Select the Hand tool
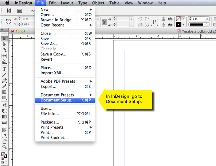Image resolution: width=216 pixels, height=166 pixels. pos(4,141)
